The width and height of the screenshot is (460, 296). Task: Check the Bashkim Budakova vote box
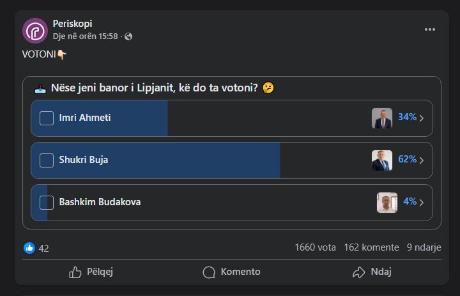point(47,203)
